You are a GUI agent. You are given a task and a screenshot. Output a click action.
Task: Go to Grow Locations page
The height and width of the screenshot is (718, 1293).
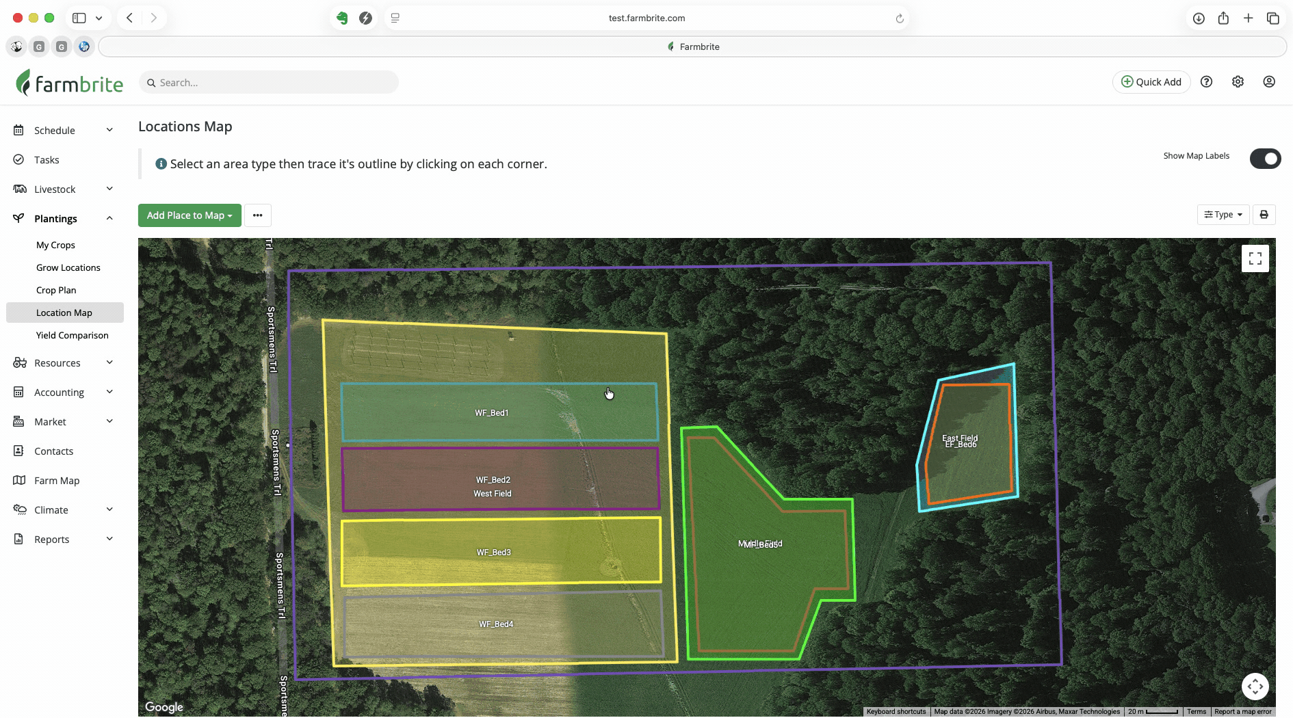[68, 267]
